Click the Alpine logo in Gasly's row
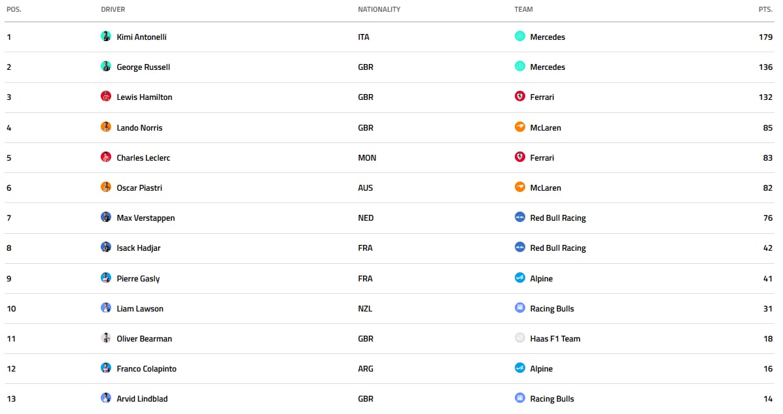783x414 pixels. click(520, 278)
